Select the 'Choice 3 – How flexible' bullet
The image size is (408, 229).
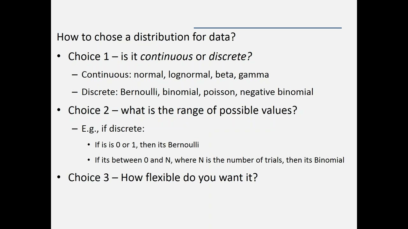[163, 177]
